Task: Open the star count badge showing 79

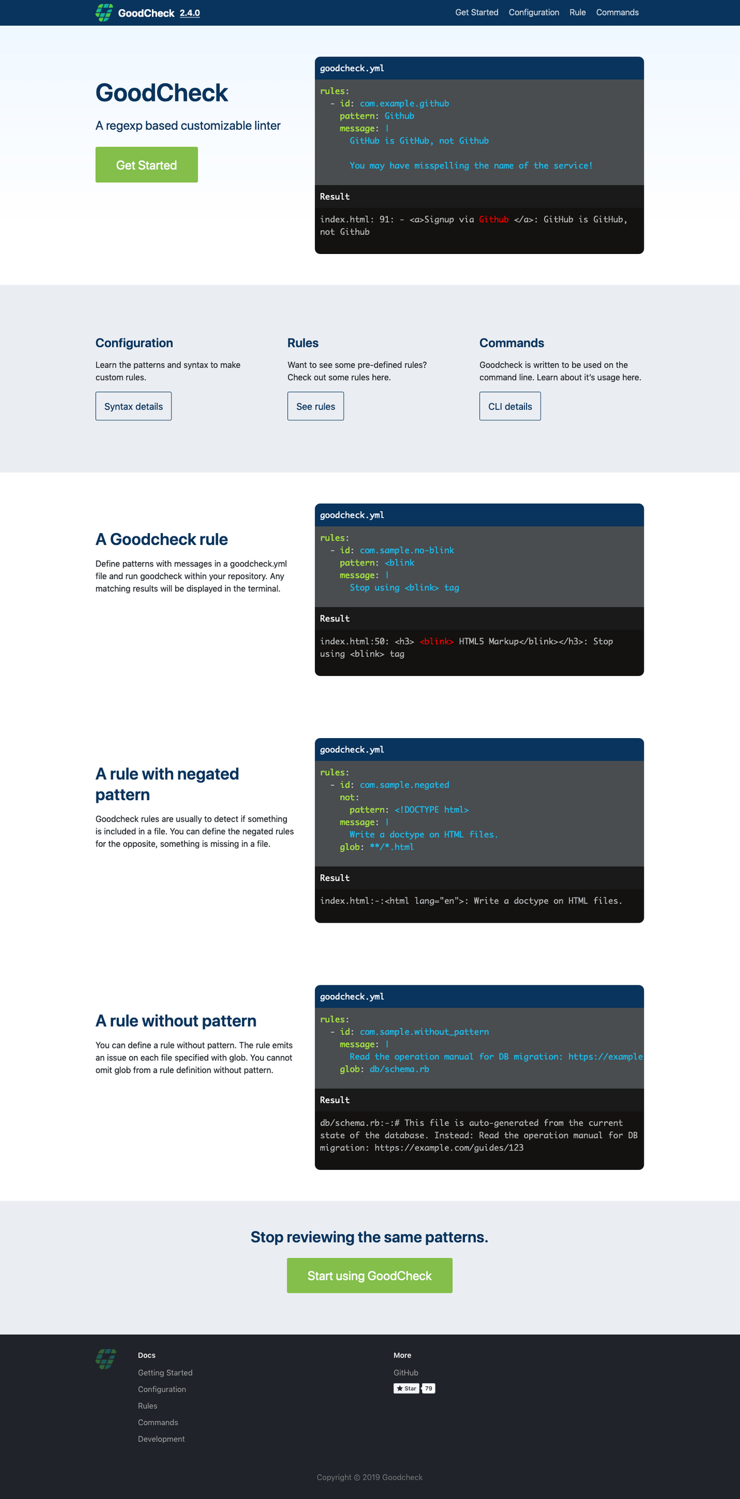Action: point(428,1389)
